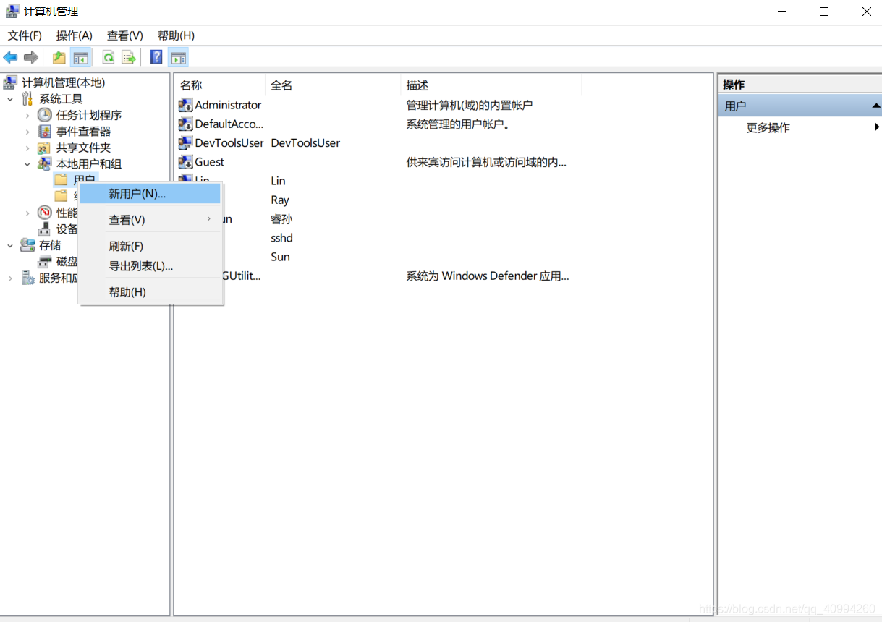
Task: Click the full name cell 'Sun'
Action: pyautogui.click(x=280, y=257)
